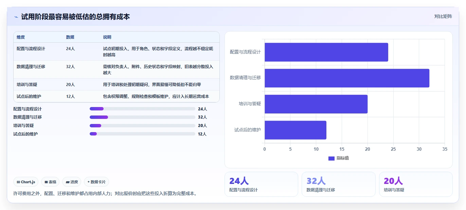Image resolution: width=466 pixels, height=210 pixels.
Task: Click progress label 培训与答疑
Action: pyautogui.click(x=23, y=126)
